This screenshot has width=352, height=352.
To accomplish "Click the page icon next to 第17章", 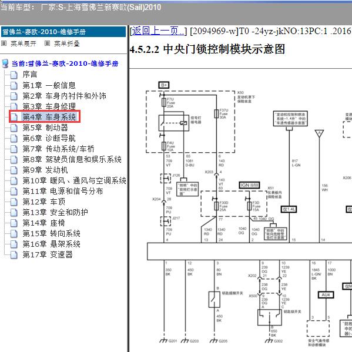I will tap(14, 255).
